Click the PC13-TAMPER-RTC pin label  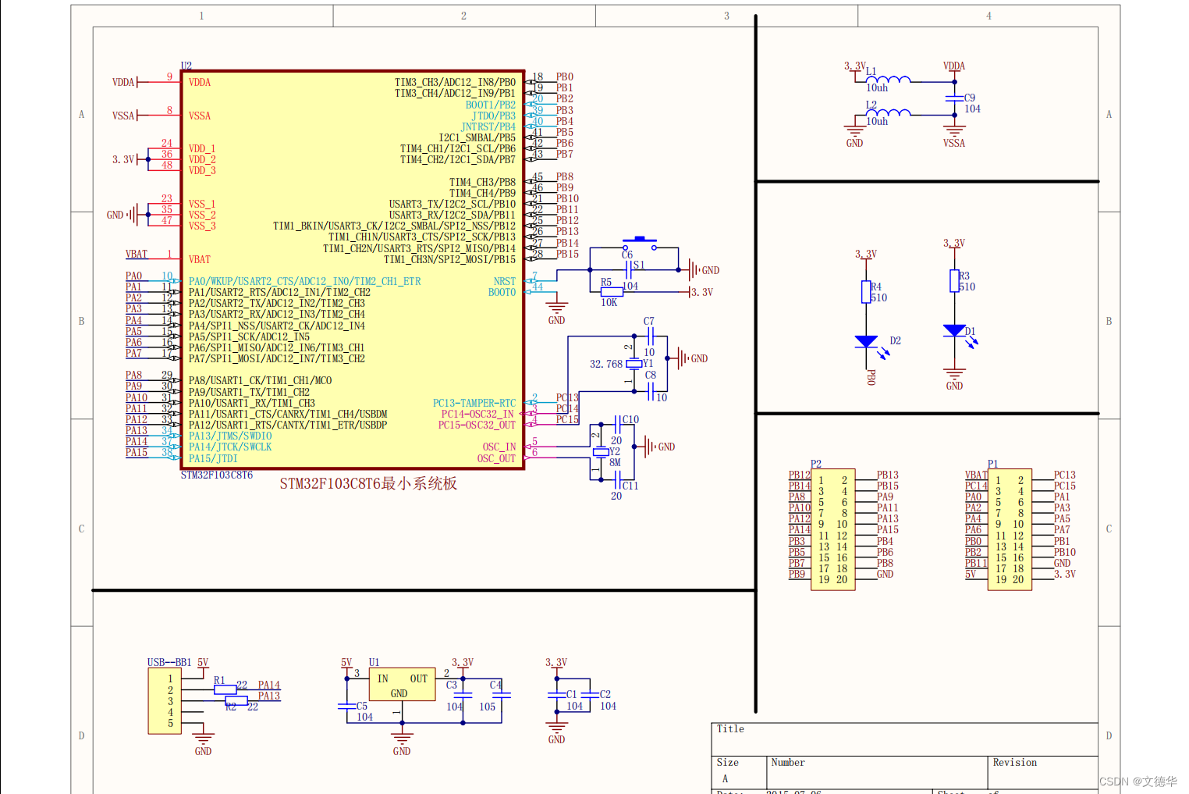coord(474,403)
